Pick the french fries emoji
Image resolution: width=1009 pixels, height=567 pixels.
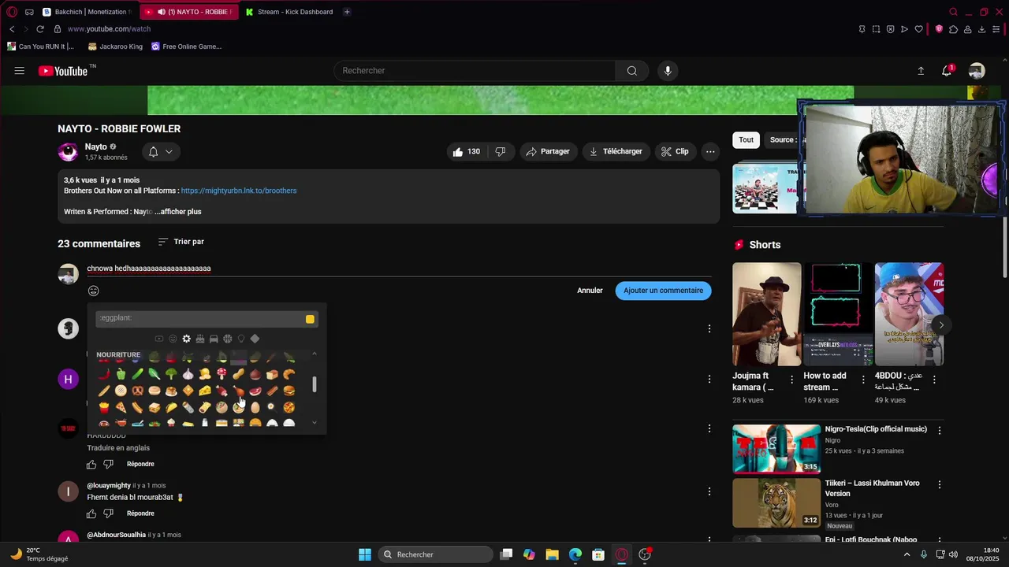[104, 407]
